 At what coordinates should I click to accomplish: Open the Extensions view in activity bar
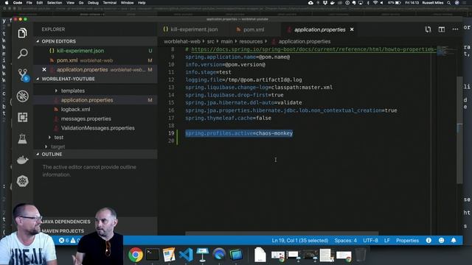tap(22, 117)
